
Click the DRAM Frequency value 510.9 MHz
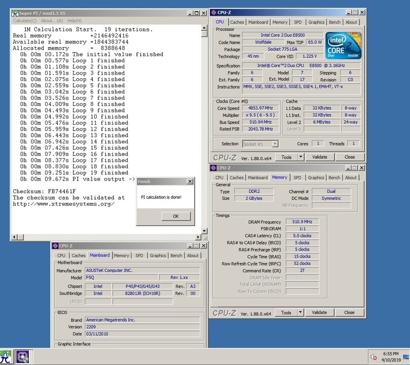302,222
